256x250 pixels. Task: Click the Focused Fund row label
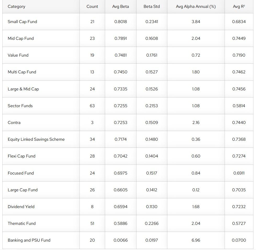pyautogui.click(x=21, y=173)
